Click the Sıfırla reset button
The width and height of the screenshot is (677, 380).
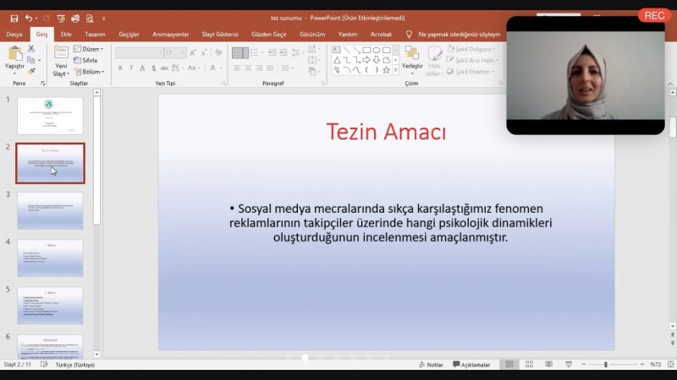86,61
